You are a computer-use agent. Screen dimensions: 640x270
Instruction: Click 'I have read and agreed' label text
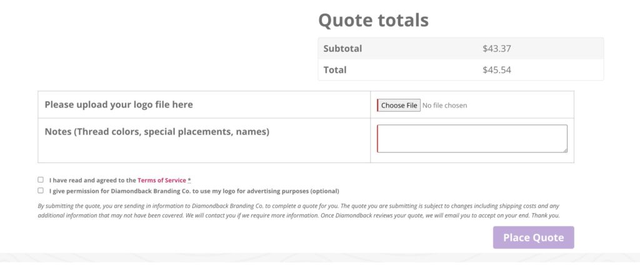(92, 180)
